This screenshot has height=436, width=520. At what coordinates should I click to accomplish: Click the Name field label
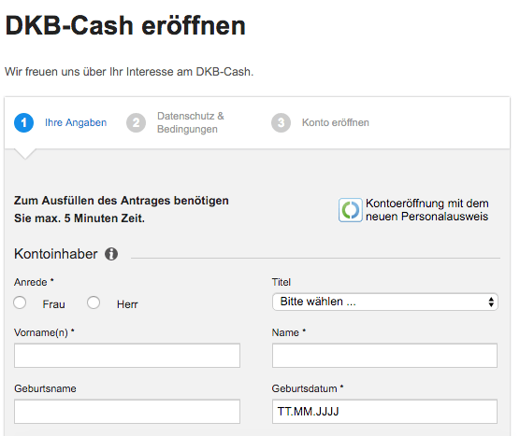[288, 332]
